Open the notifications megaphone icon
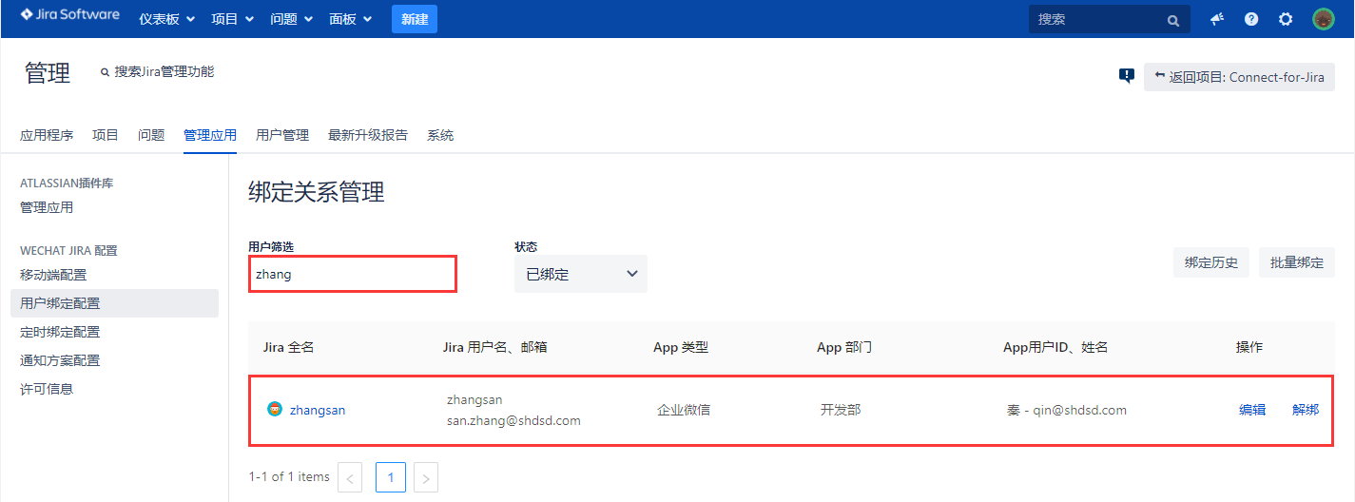Screen dimensions: 1355x502 click(1217, 19)
